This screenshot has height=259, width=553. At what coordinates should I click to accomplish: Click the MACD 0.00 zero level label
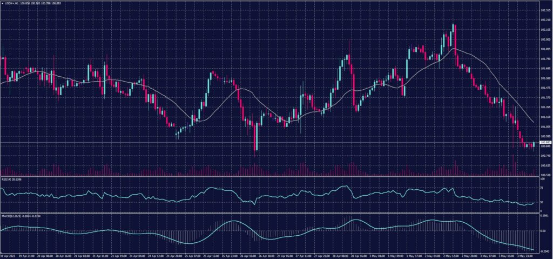[543, 230]
